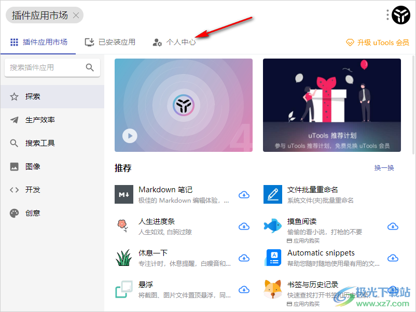Open the 悬浮 plugin title
The height and width of the screenshot is (312, 416).
146,284
